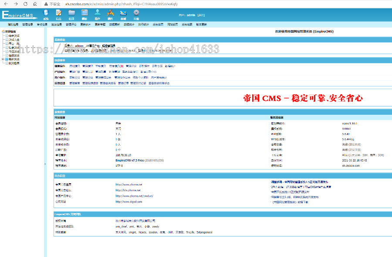Screen dimensions: 392x257
Task: Open 修改个人资料 in the quick menu
Action: click(141, 78)
